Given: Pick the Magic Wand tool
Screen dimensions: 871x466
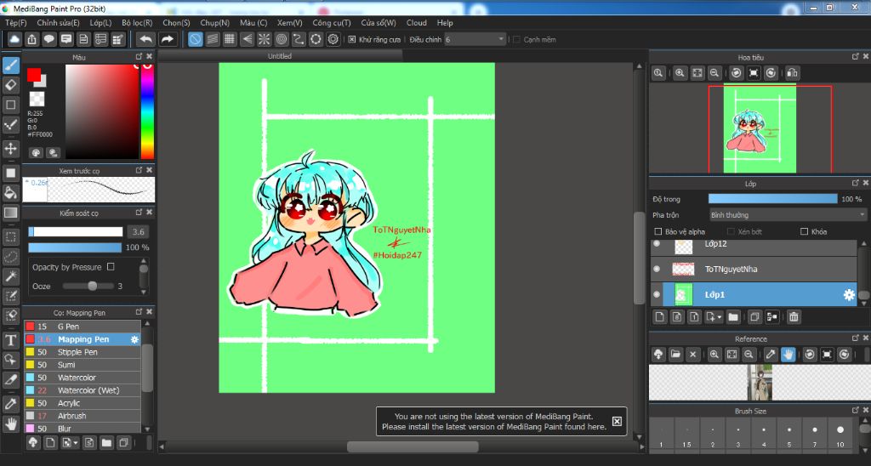Looking at the screenshot, I should pos(10,276).
